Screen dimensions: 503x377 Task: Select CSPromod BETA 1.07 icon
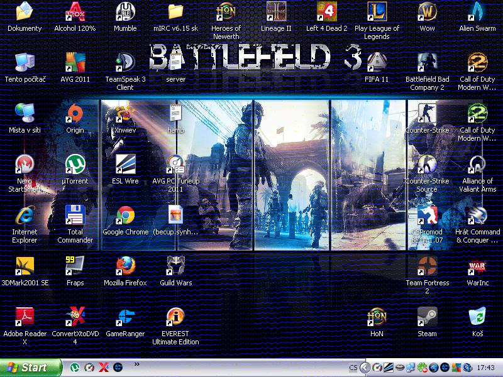[428, 215]
